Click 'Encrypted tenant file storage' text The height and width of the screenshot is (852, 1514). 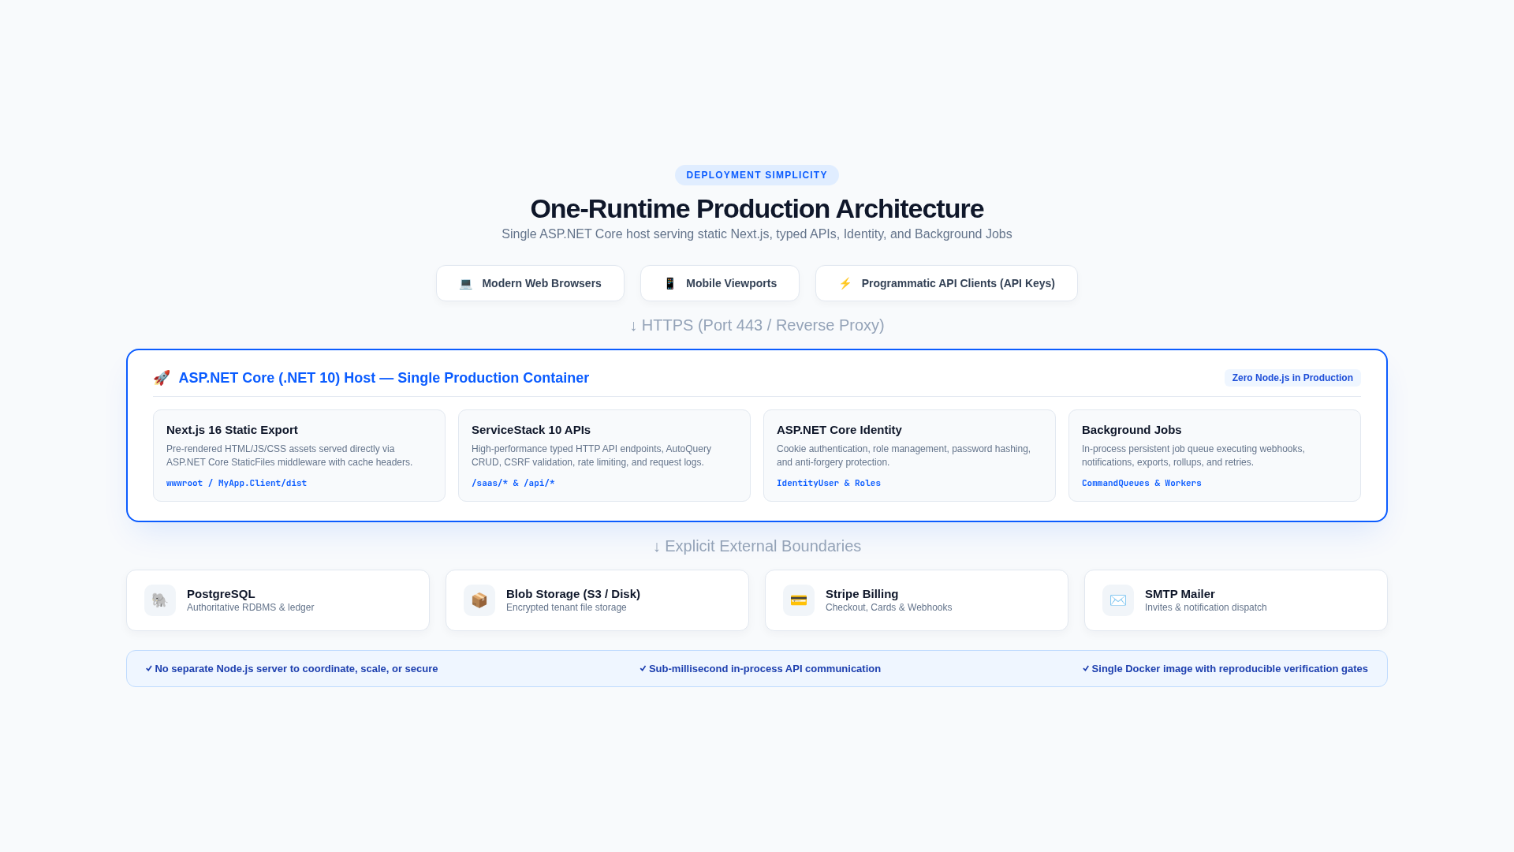[566, 607]
